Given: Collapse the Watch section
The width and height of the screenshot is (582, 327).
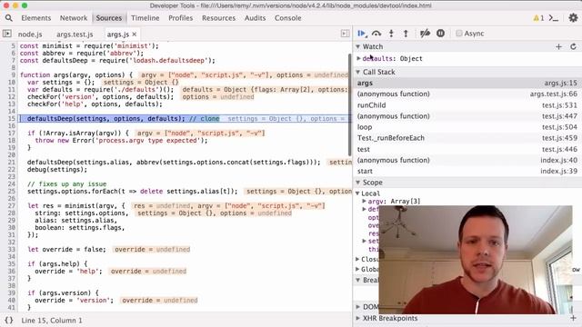Looking at the screenshot, I should [x=357, y=46].
